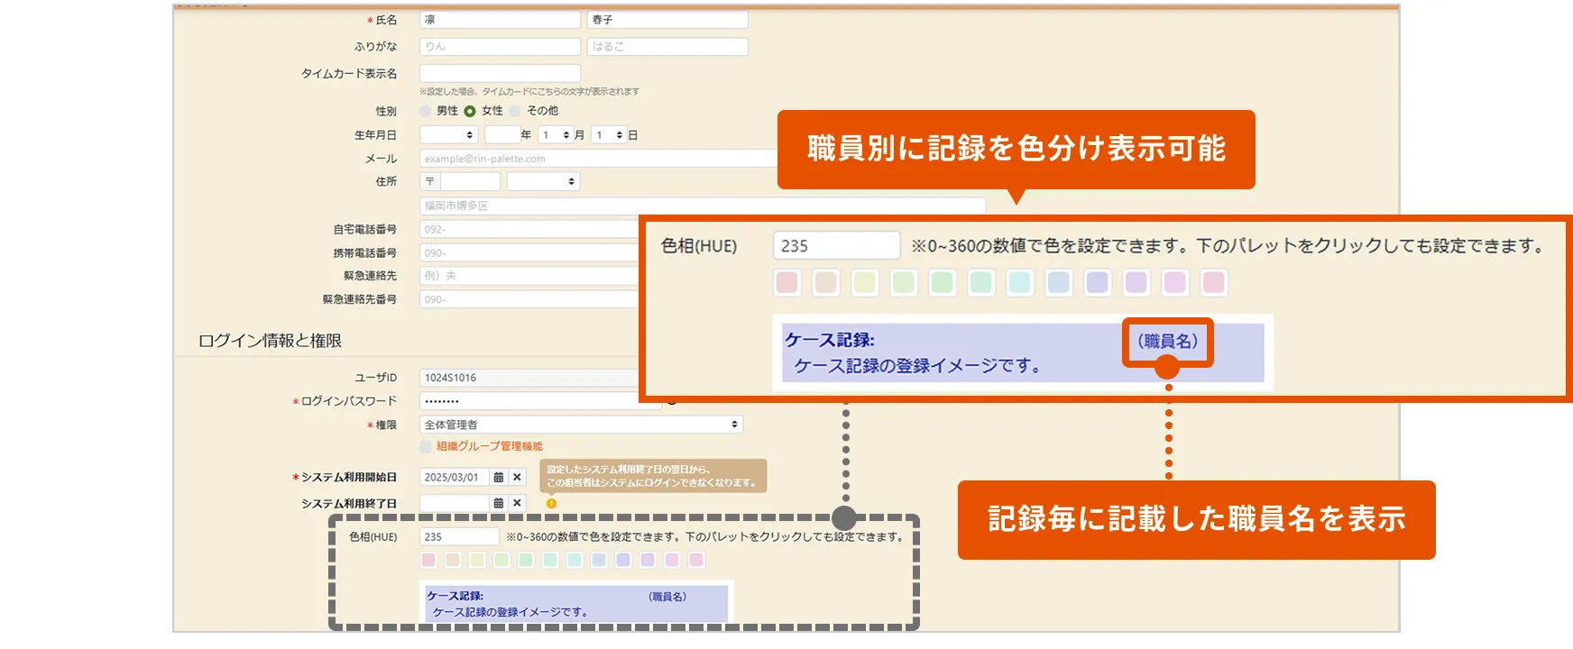The image size is (1573, 649).
Task: Click the empty システム利用終了日 date field
Action: pyautogui.click(x=455, y=503)
